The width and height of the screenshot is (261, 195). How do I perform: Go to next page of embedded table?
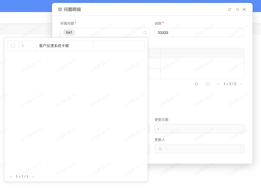(241, 84)
